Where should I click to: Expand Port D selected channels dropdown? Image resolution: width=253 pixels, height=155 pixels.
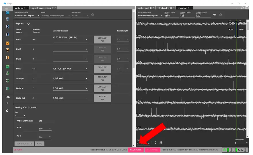point(70,69)
